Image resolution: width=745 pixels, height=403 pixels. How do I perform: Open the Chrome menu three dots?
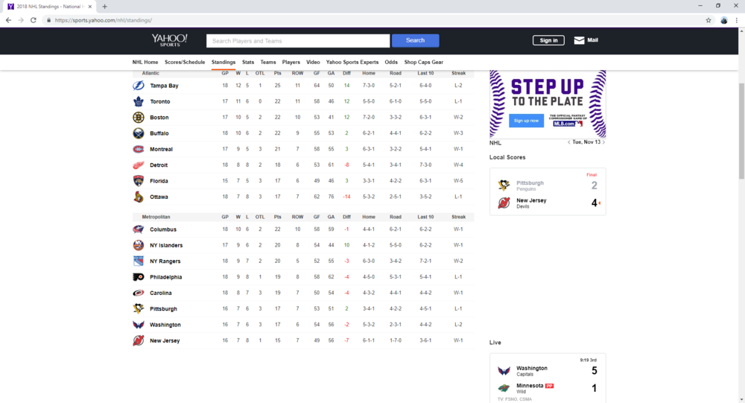coord(737,20)
